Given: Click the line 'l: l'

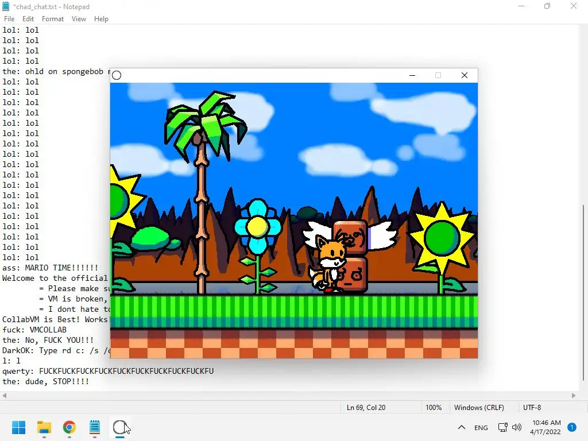Looking at the screenshot, I should coord(11,361).
